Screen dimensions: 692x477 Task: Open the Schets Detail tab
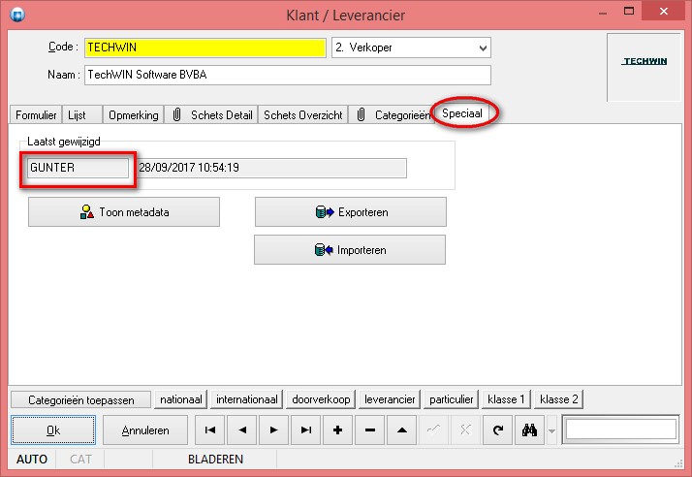point(211,115)
